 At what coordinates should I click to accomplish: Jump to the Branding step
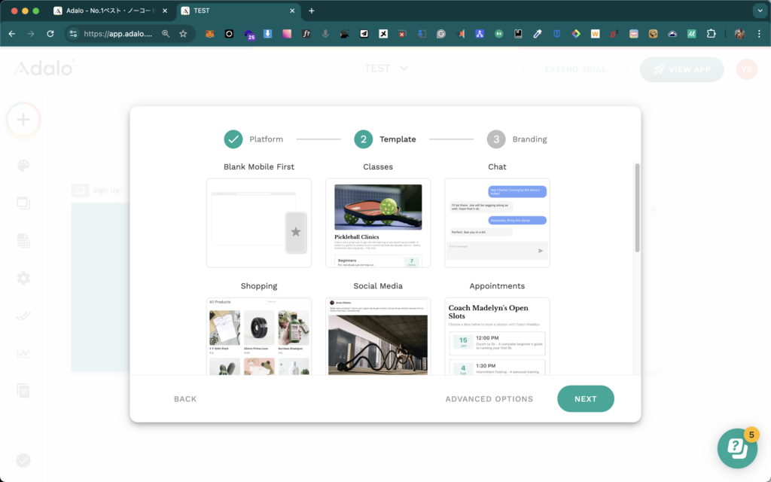[517, 139]
